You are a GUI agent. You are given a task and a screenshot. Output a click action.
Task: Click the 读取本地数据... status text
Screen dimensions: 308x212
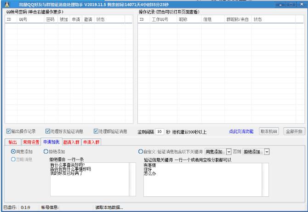pyautogui.click(x=109, y=207)
